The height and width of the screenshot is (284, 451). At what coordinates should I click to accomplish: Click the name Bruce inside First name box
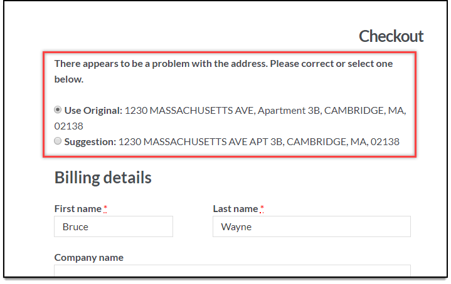(75, 227)
